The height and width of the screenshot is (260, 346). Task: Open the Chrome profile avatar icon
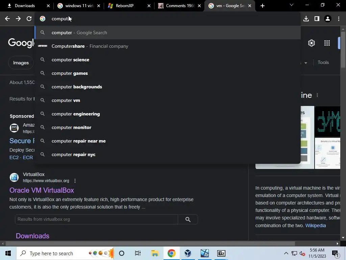tap(328, 19)
